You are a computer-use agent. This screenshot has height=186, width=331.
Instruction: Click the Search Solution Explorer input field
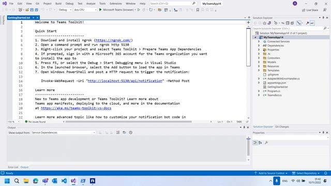coord(288,28)
